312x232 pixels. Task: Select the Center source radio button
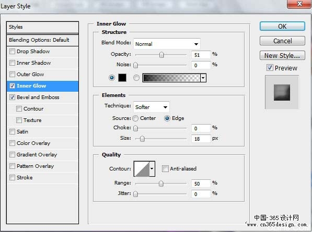point(135,118)
